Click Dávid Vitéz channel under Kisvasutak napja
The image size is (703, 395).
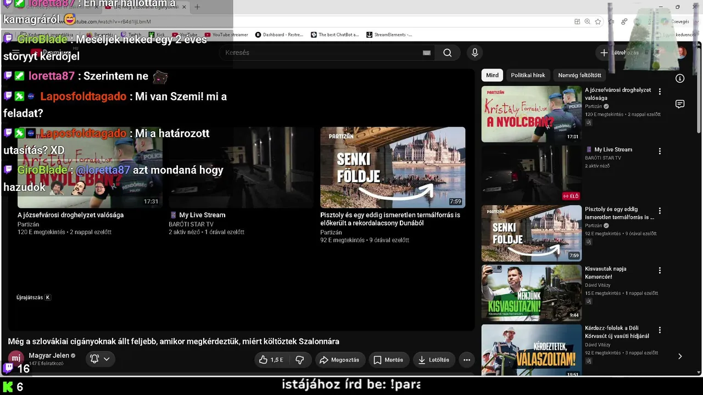pos(598,285)
